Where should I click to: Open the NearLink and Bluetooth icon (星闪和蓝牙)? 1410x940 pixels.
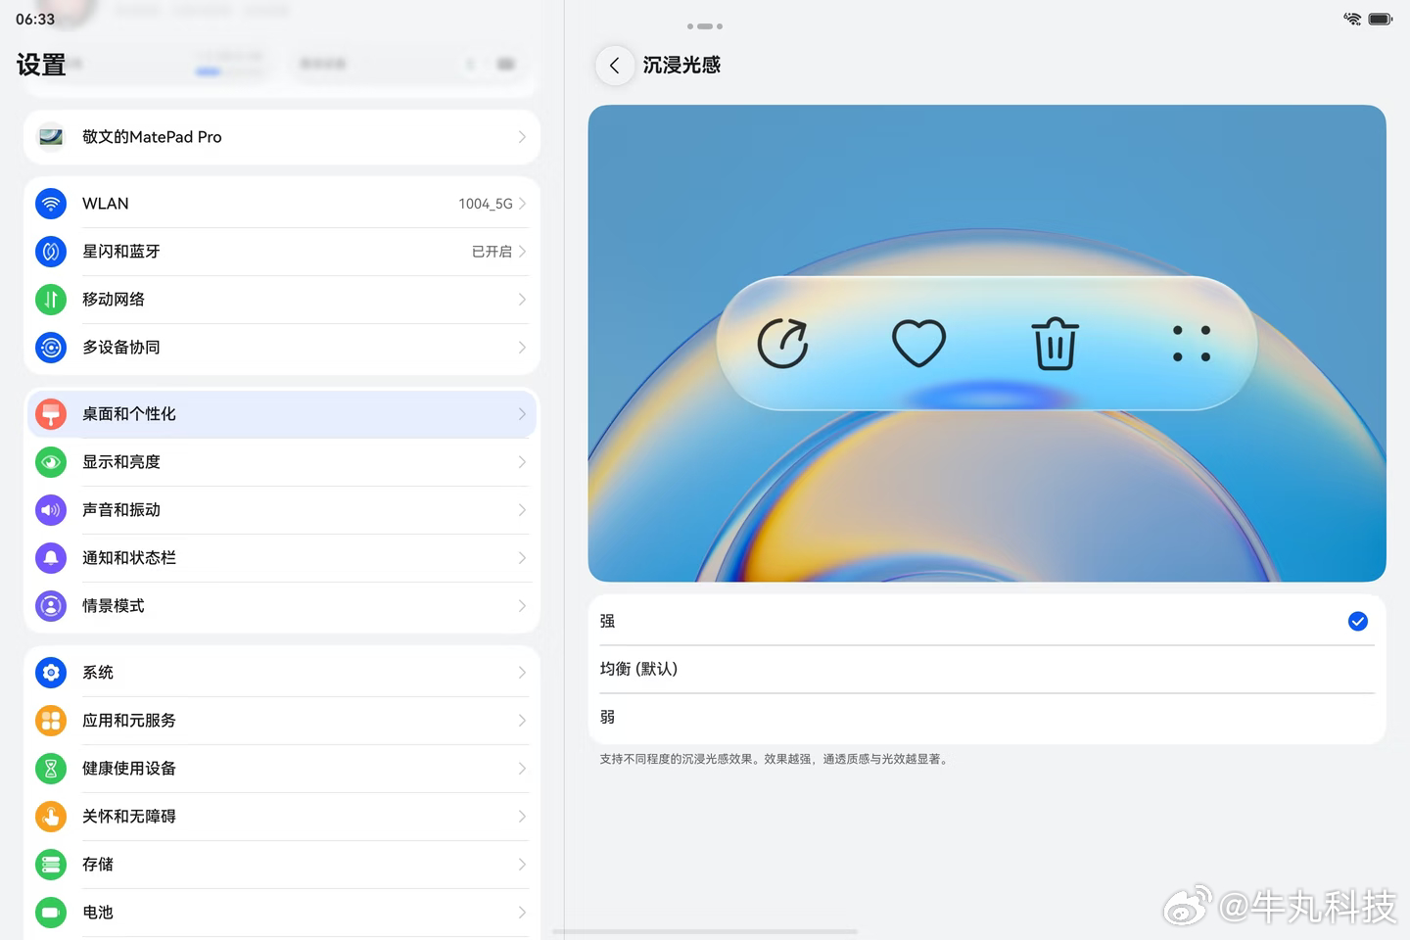pos(51,252)
